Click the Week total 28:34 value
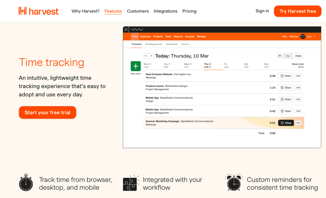The image size is (326, 198). (x=301, y=67)
